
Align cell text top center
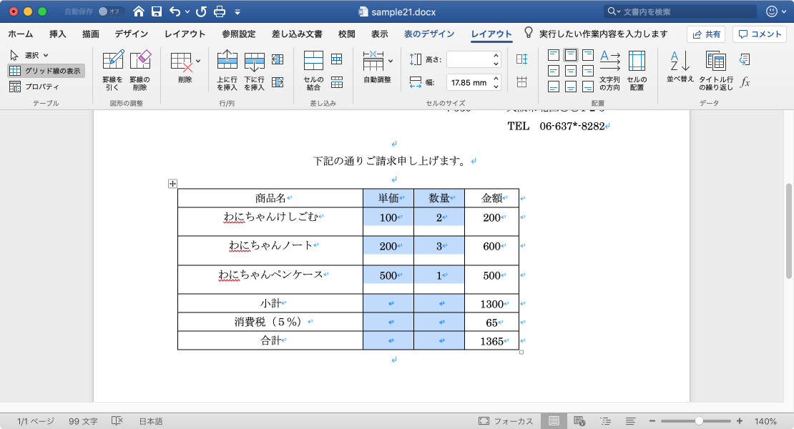[571, 55]
